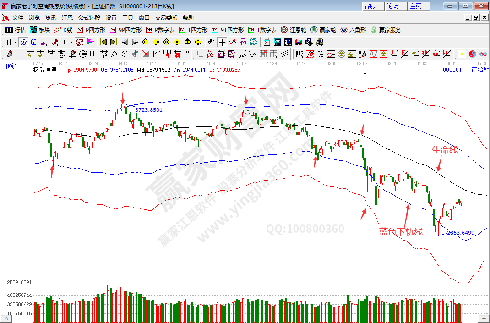
Task: Click the 论坛 forum button
Action: coord(393,6)
